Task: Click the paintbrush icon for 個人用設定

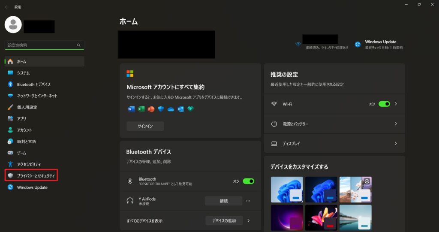Action: click(x=10, y=107)
